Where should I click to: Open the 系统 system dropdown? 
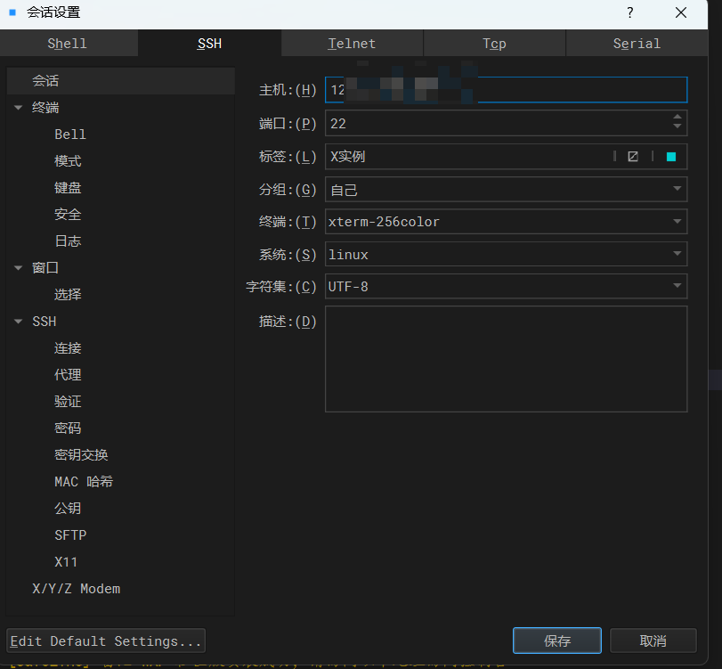[506, 254]
